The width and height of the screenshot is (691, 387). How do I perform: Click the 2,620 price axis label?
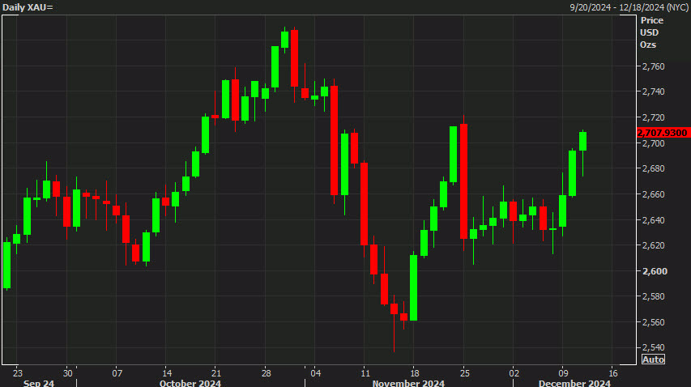point(654,245)
